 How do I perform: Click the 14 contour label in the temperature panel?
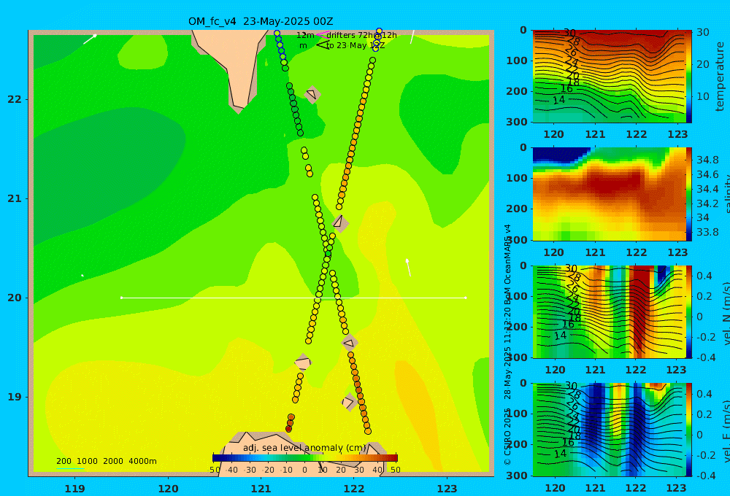click(x=558, y=100)
